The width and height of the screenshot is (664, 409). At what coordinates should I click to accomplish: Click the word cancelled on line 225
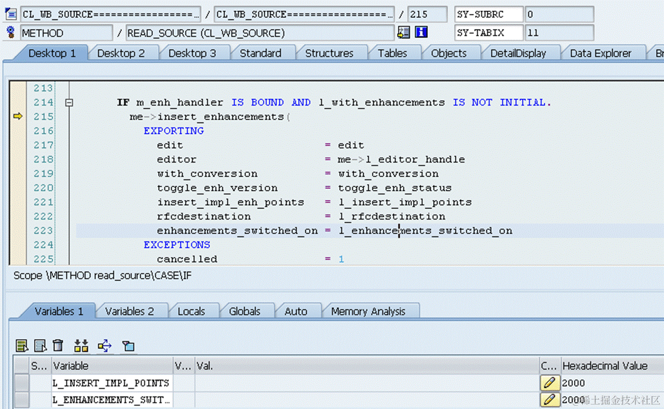(x=187, y=259)
